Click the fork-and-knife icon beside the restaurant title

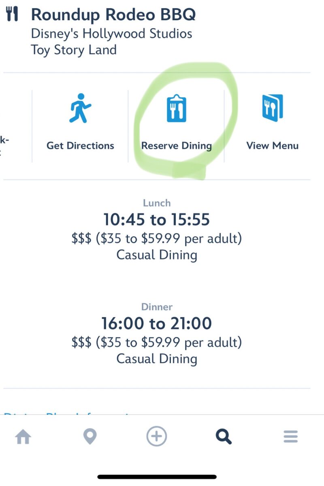[13, 14]
